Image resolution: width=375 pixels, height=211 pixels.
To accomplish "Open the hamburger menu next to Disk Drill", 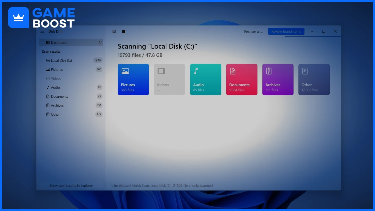I will (42, 31).
